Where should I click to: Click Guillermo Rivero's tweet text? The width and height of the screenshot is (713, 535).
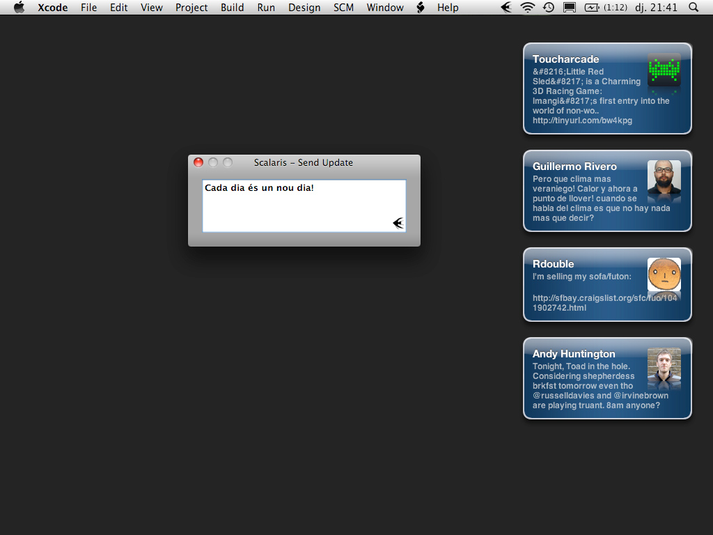(x=601, y=199)
